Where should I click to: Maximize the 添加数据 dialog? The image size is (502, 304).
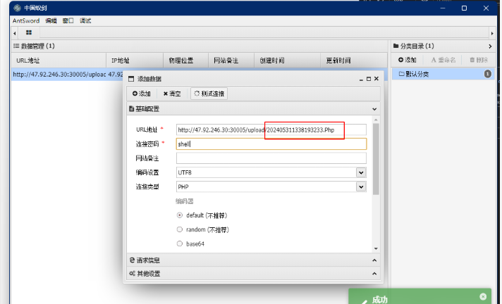pyautogui.click(x=369, y=79)
